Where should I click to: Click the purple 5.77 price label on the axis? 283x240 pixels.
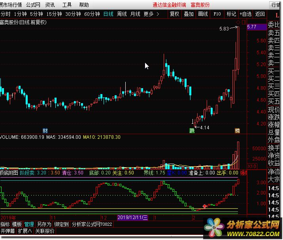pyautogui.click(x=251, y=27)
